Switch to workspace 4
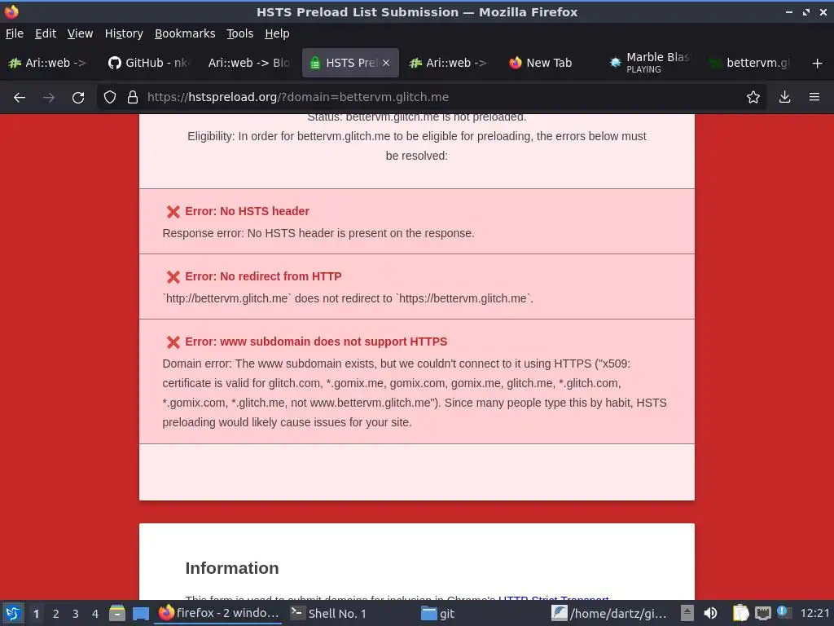Viewport: 834px width, 626px height. click(95, 614)
